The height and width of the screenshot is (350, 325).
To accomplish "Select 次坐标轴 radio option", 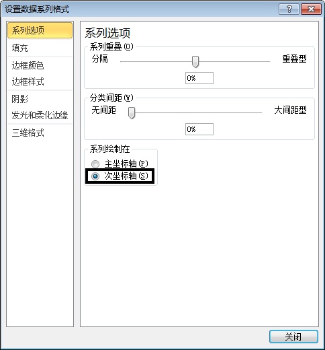I will click(x=95, y=176).
